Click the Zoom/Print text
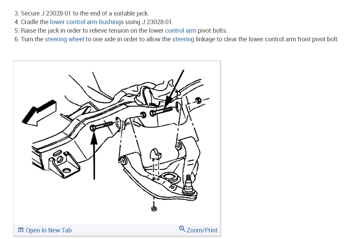This screenshot has width=358, height=239. click(202, 230)
